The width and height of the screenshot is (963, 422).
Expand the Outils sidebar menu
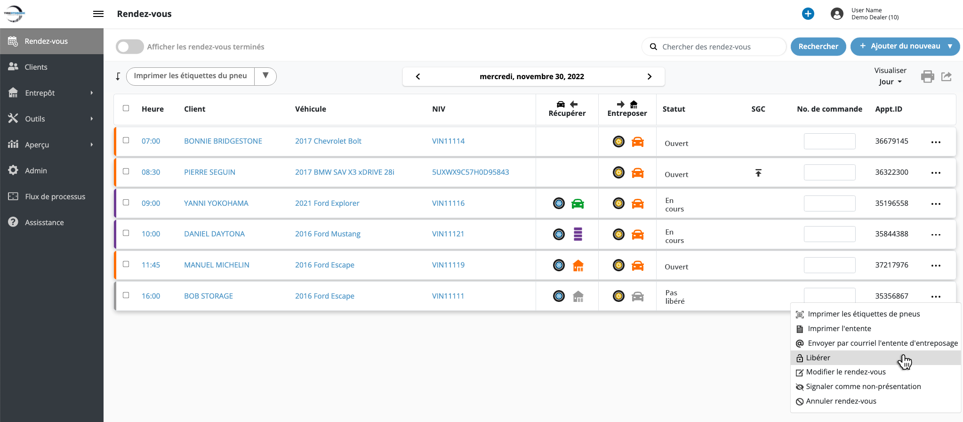(52, 119)
